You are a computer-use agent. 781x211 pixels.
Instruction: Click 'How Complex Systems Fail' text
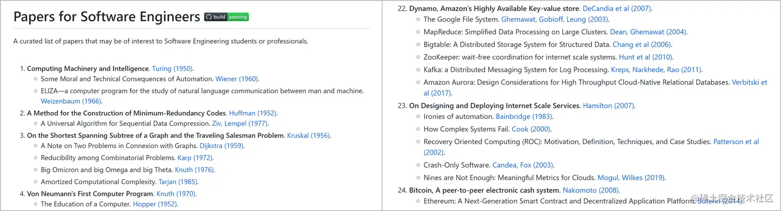point(466,129)
